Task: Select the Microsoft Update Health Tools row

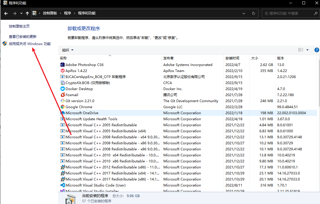Action: (x=188, y=119)
